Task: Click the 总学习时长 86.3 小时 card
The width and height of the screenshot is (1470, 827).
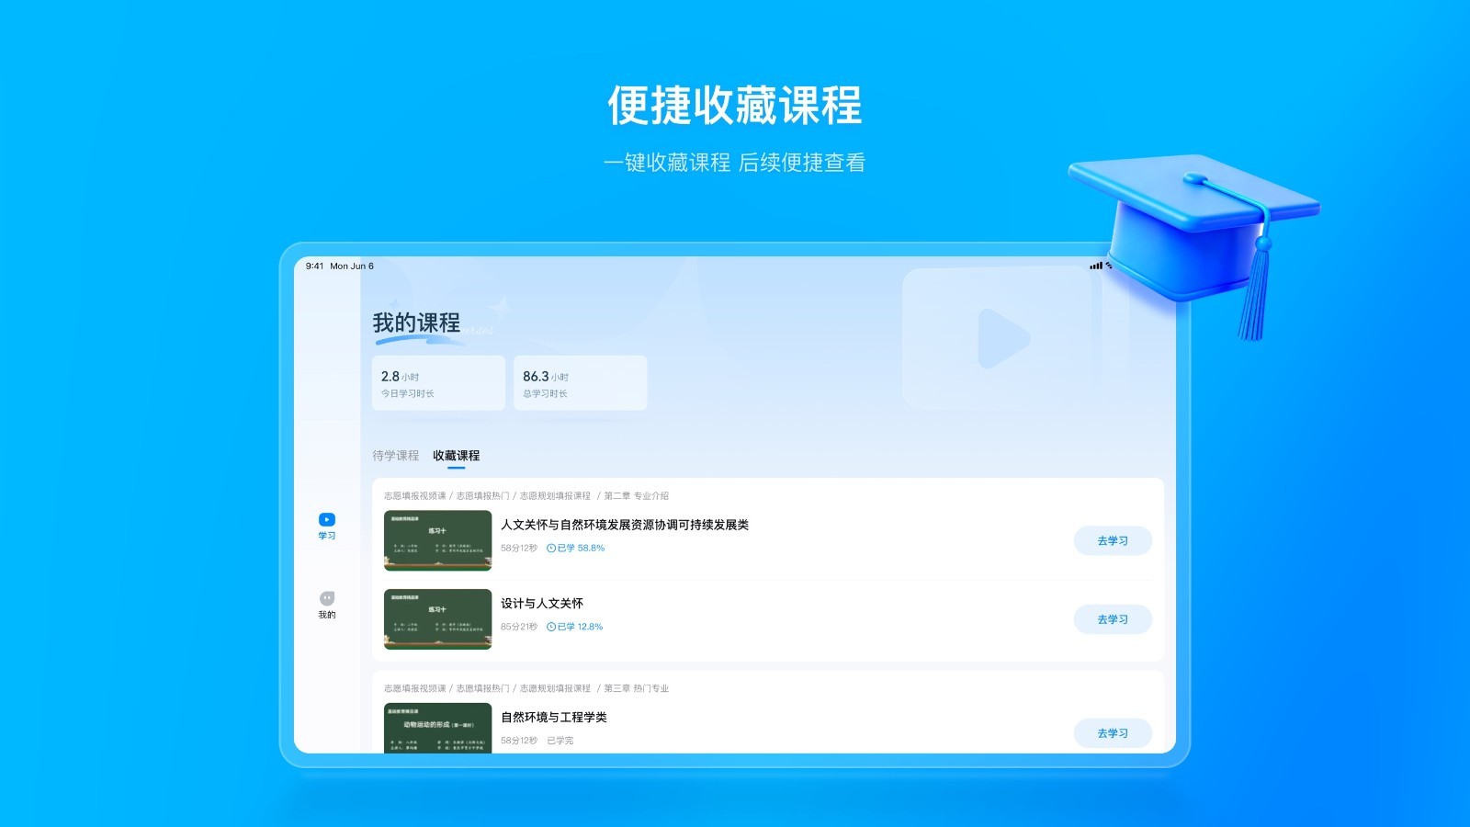Action: coord(580,383)
